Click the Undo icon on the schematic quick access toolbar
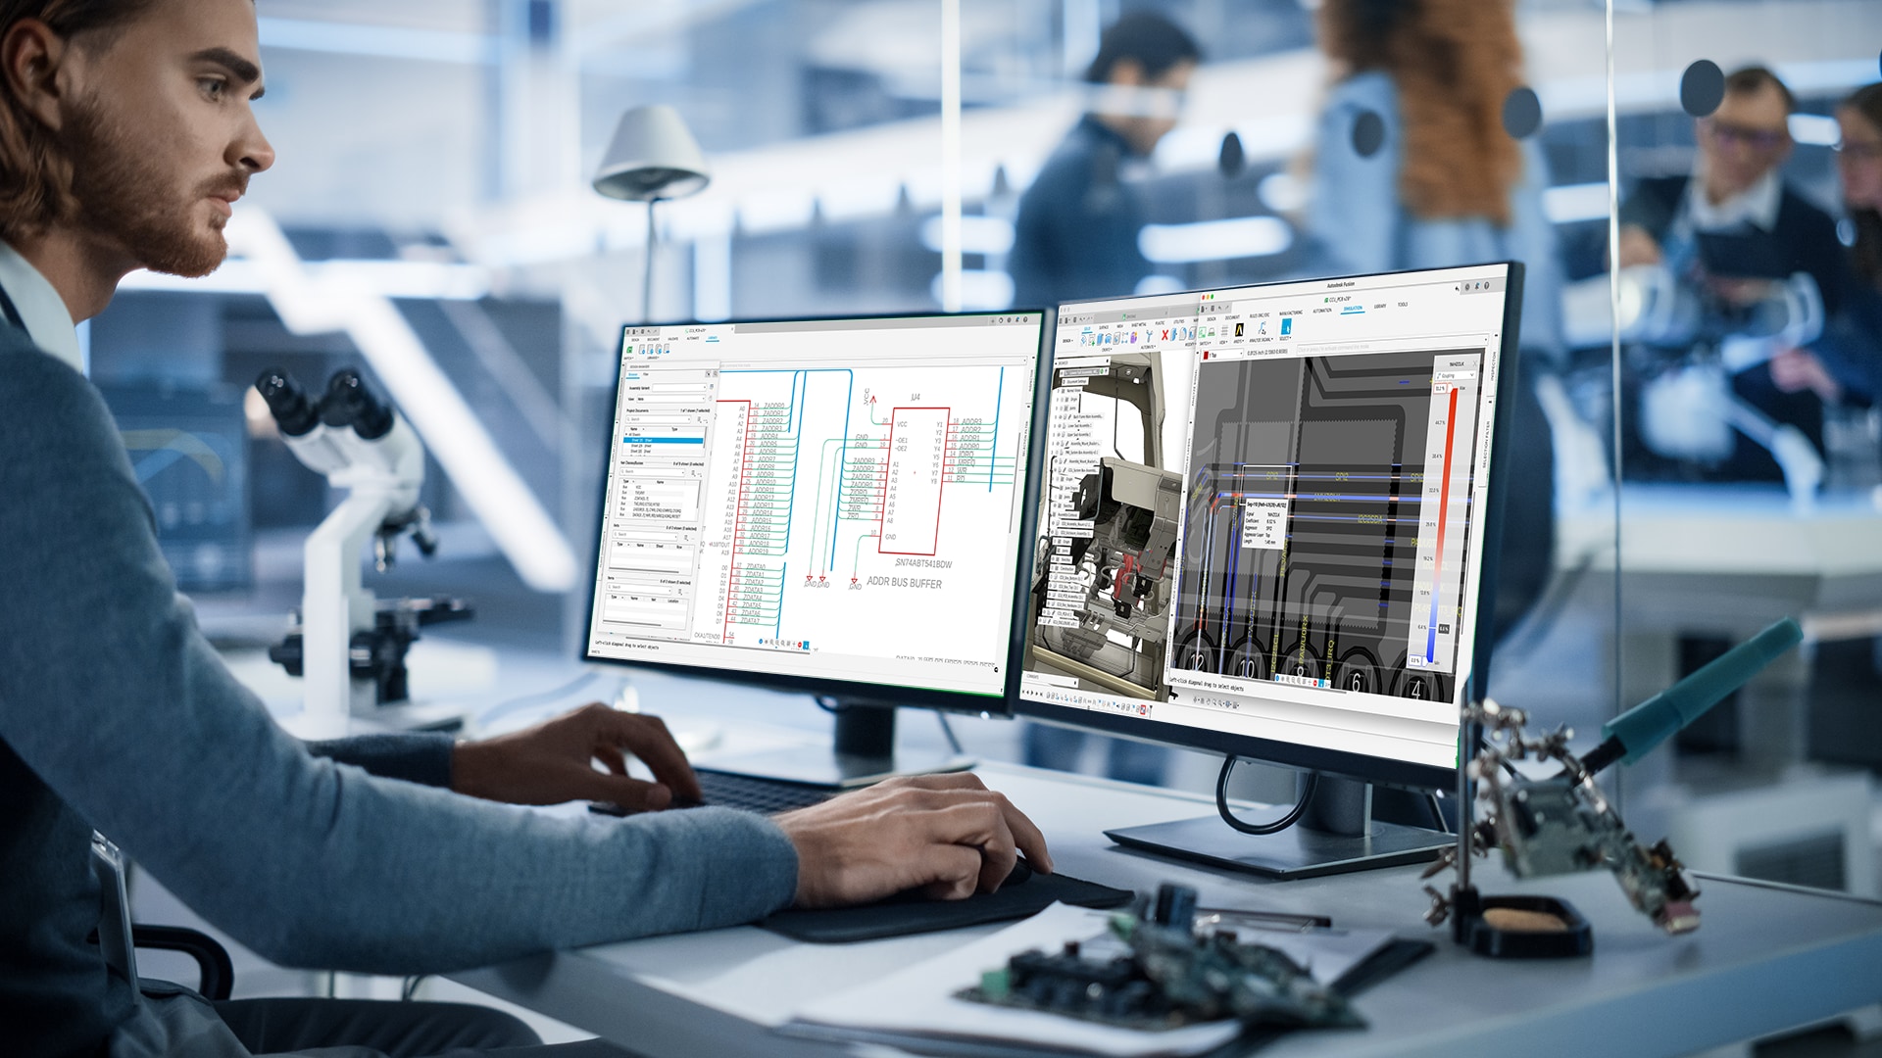The height and width of the screenshot is (1058, 1882). 649,332
